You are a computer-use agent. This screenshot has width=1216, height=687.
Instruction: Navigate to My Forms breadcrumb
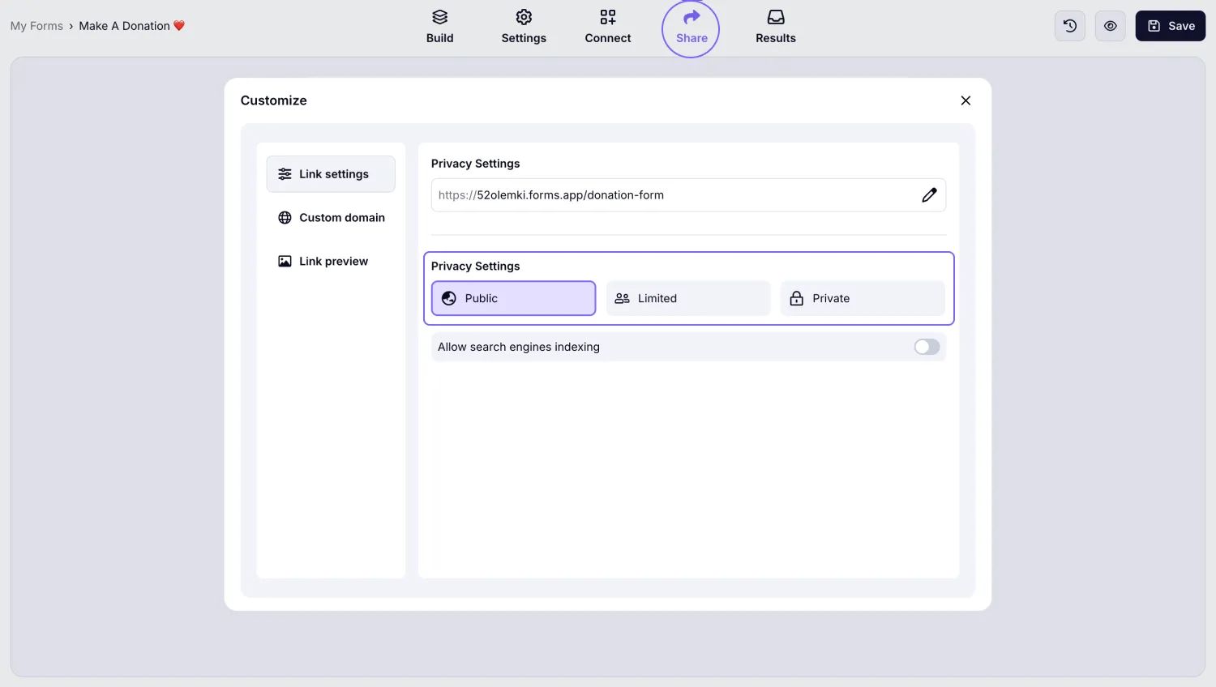36,26
